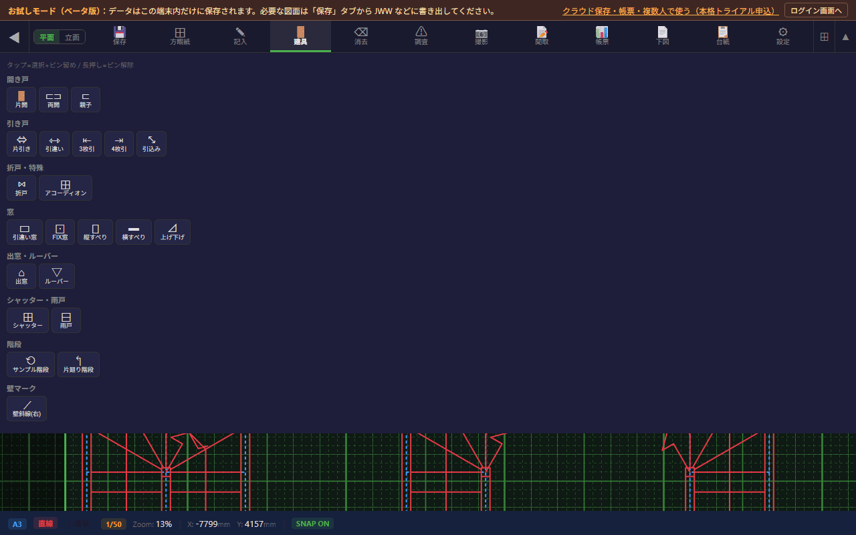Open the 帳票 reports tab
The image size is (856, 535).
coord(602,36)
